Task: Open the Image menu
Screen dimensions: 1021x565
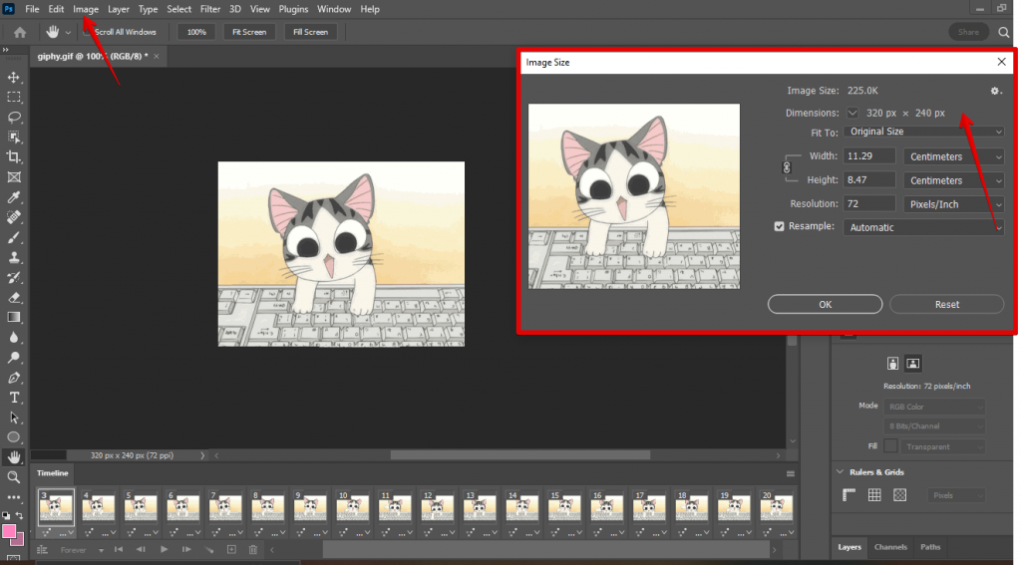Action: [x=86, y=9]
